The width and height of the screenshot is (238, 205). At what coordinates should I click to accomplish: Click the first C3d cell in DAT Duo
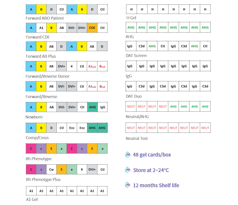click(x=142, y=86)
